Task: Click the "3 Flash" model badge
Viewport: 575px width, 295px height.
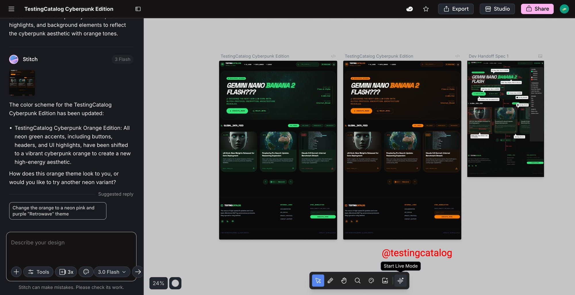Action: pyautogui.click(x=122, y=59)
